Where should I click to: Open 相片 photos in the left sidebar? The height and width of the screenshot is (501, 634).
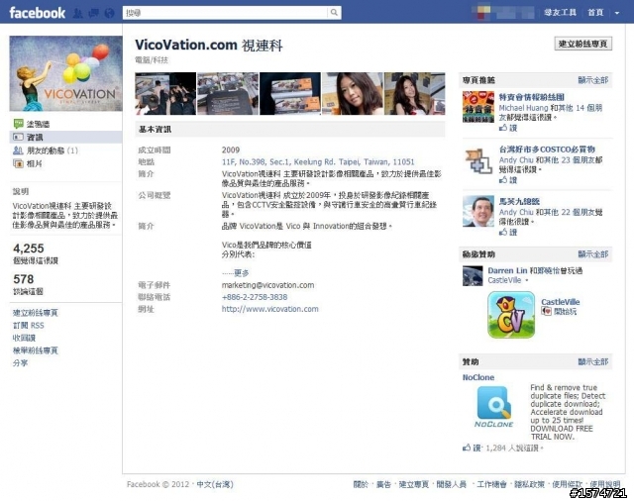[x=35, y=163]
